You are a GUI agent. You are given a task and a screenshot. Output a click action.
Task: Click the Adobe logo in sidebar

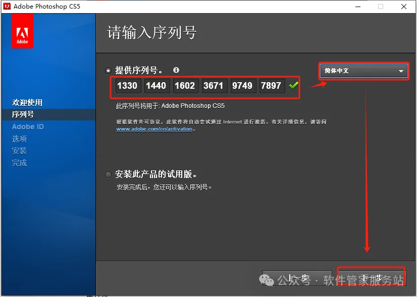[22, 31]
